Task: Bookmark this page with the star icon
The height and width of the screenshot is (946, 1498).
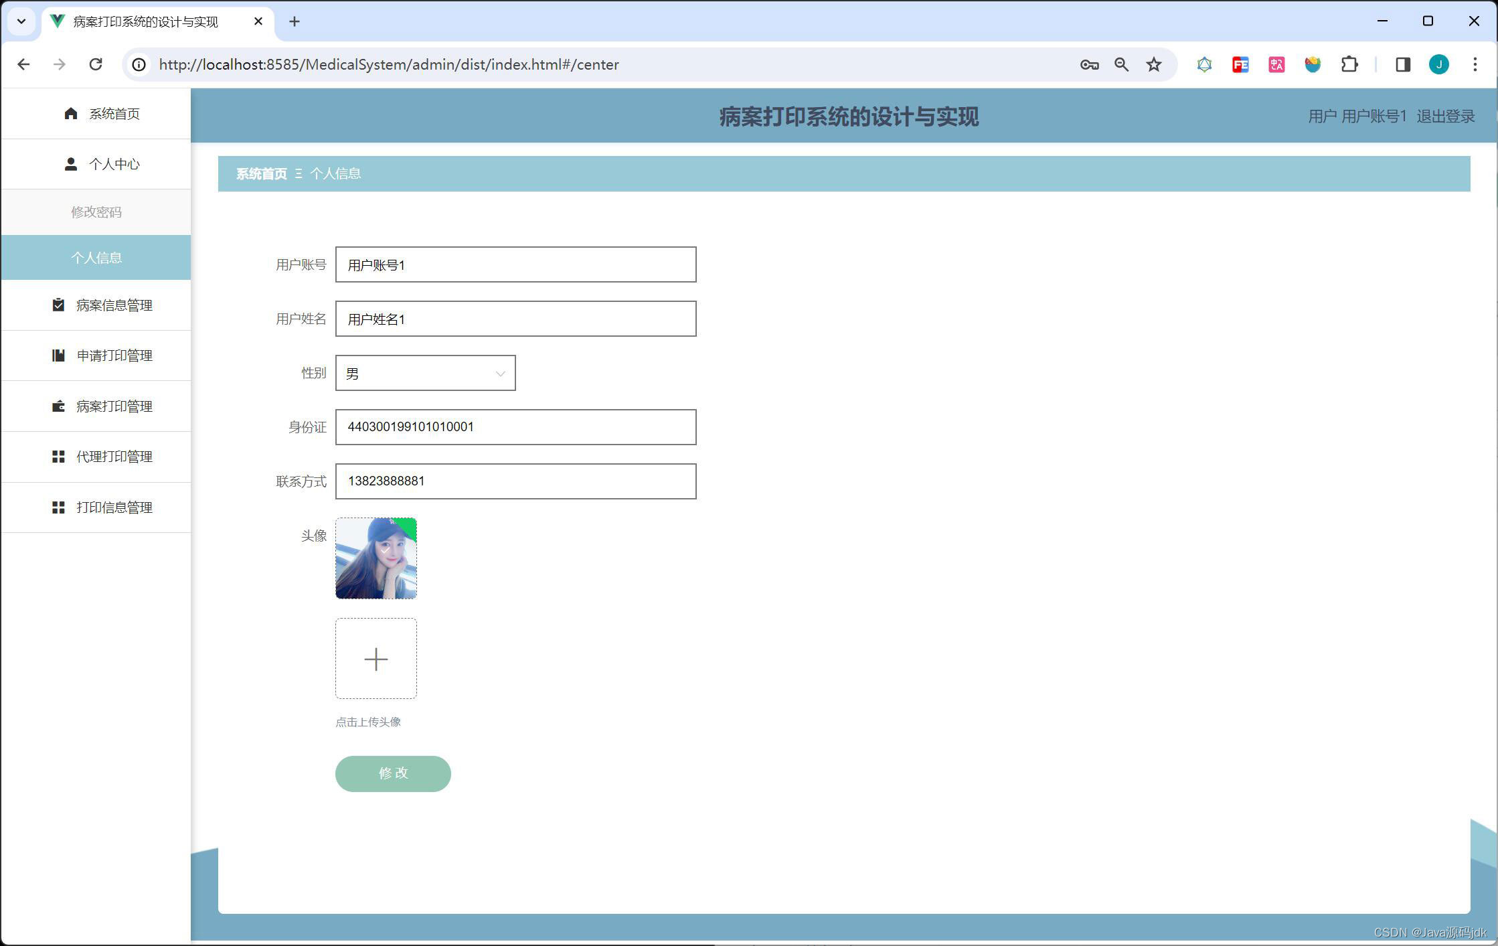Action: tap(1153, 64)
